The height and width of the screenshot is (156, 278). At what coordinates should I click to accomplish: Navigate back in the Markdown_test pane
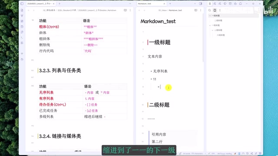139,10
